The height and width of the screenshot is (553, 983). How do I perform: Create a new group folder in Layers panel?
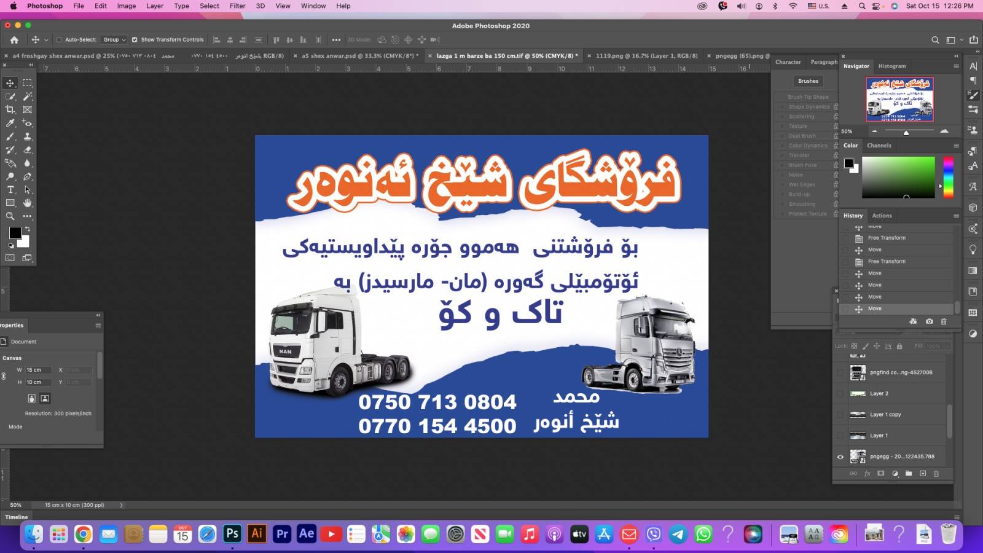tap(909, 474)
